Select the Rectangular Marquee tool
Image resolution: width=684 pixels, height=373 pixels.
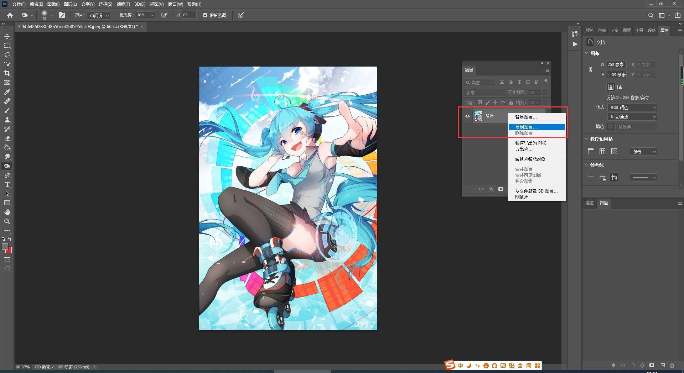(7, 46)
